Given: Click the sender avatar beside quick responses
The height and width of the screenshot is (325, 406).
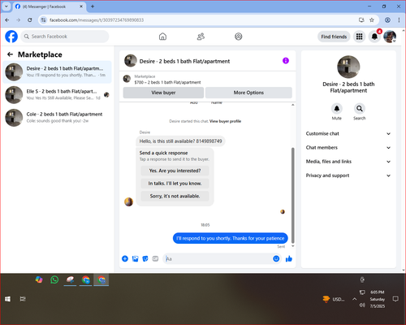Looking at the screenshot, I should (x=128, y=201).
